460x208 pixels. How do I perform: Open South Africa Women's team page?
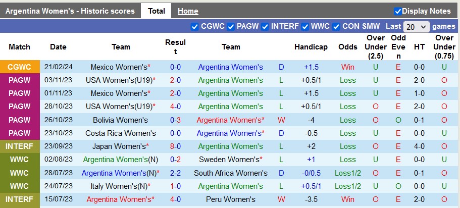pos(231,173)
